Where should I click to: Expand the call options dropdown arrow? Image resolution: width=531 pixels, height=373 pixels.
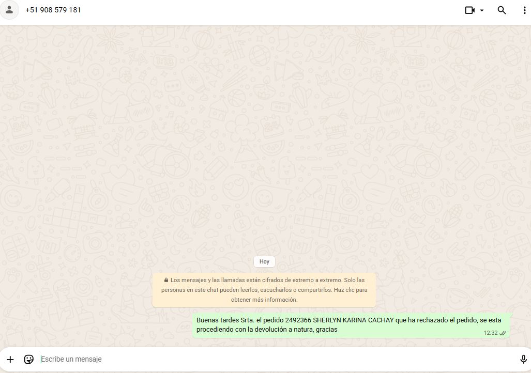(x=482, y=10)
